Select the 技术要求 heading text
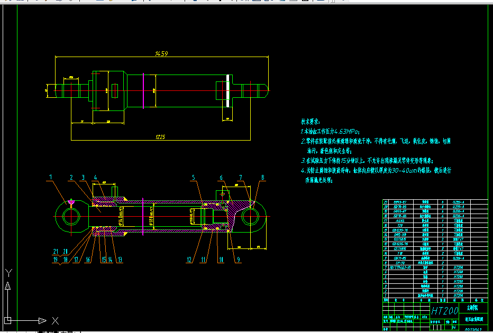 (x=310, y=122)
